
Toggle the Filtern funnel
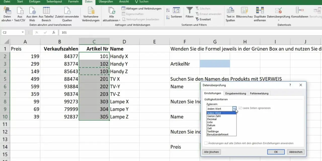pyautogui.click(x=189, y=13)
